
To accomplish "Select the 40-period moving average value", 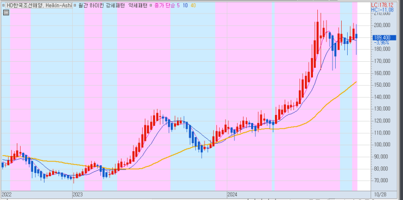I will pos(193,5).
